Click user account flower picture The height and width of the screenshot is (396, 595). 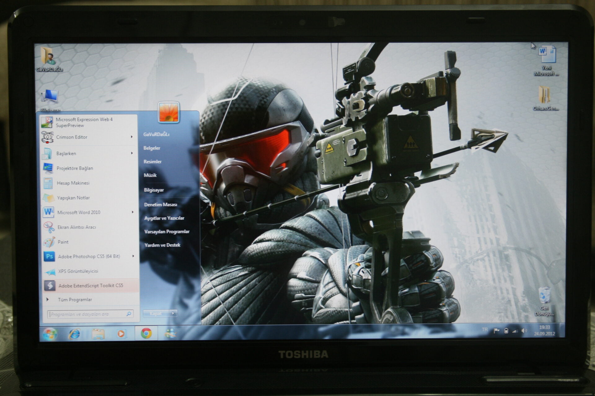(169, 112)
